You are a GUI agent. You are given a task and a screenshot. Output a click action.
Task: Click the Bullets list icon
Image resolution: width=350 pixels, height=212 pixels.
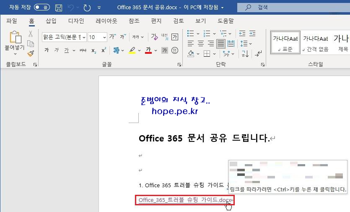click(190, 34)
